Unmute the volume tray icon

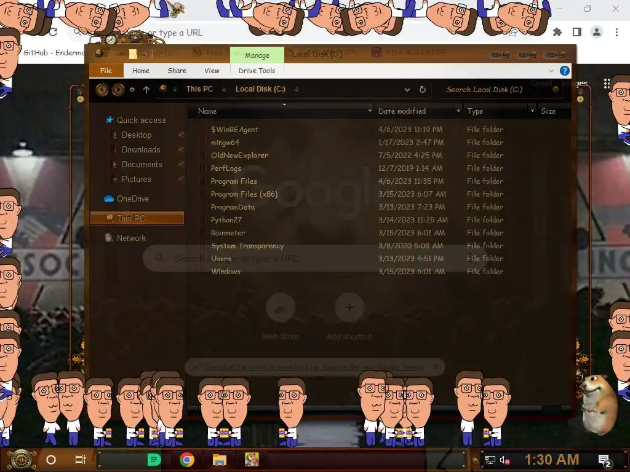[x=505, y=460]
